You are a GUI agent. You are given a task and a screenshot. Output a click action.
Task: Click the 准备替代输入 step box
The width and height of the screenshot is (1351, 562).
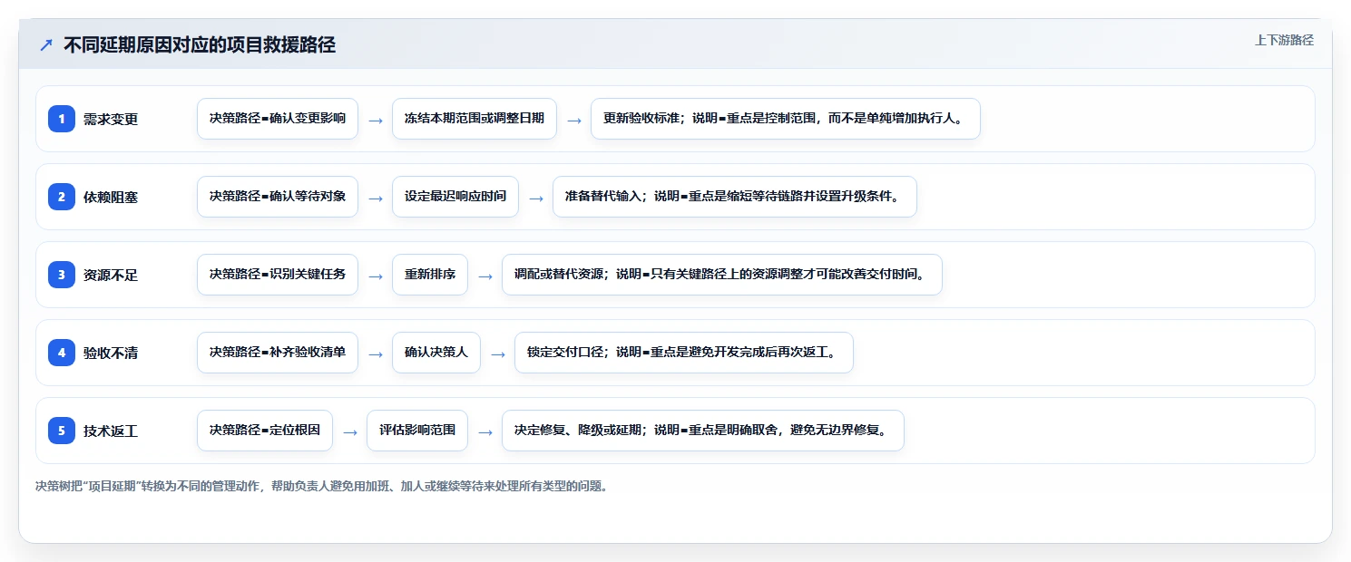735,197
